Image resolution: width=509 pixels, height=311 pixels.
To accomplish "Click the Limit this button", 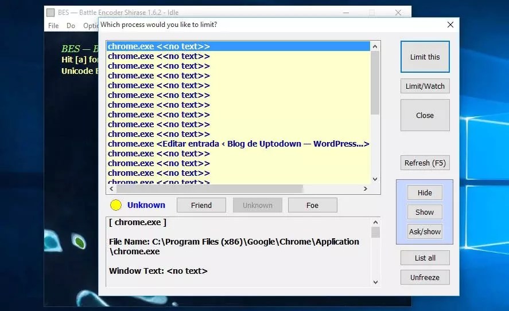I will click(x=425, y=57).
